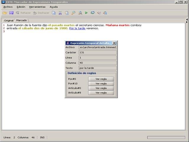Open the Ayuda menu

(53, 7)
